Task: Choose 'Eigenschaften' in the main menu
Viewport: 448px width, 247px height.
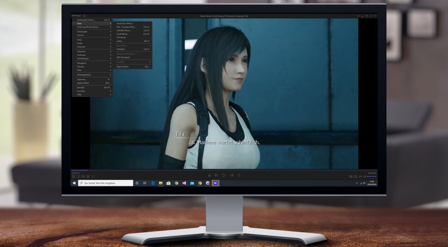Action: [x=92, y=83]
